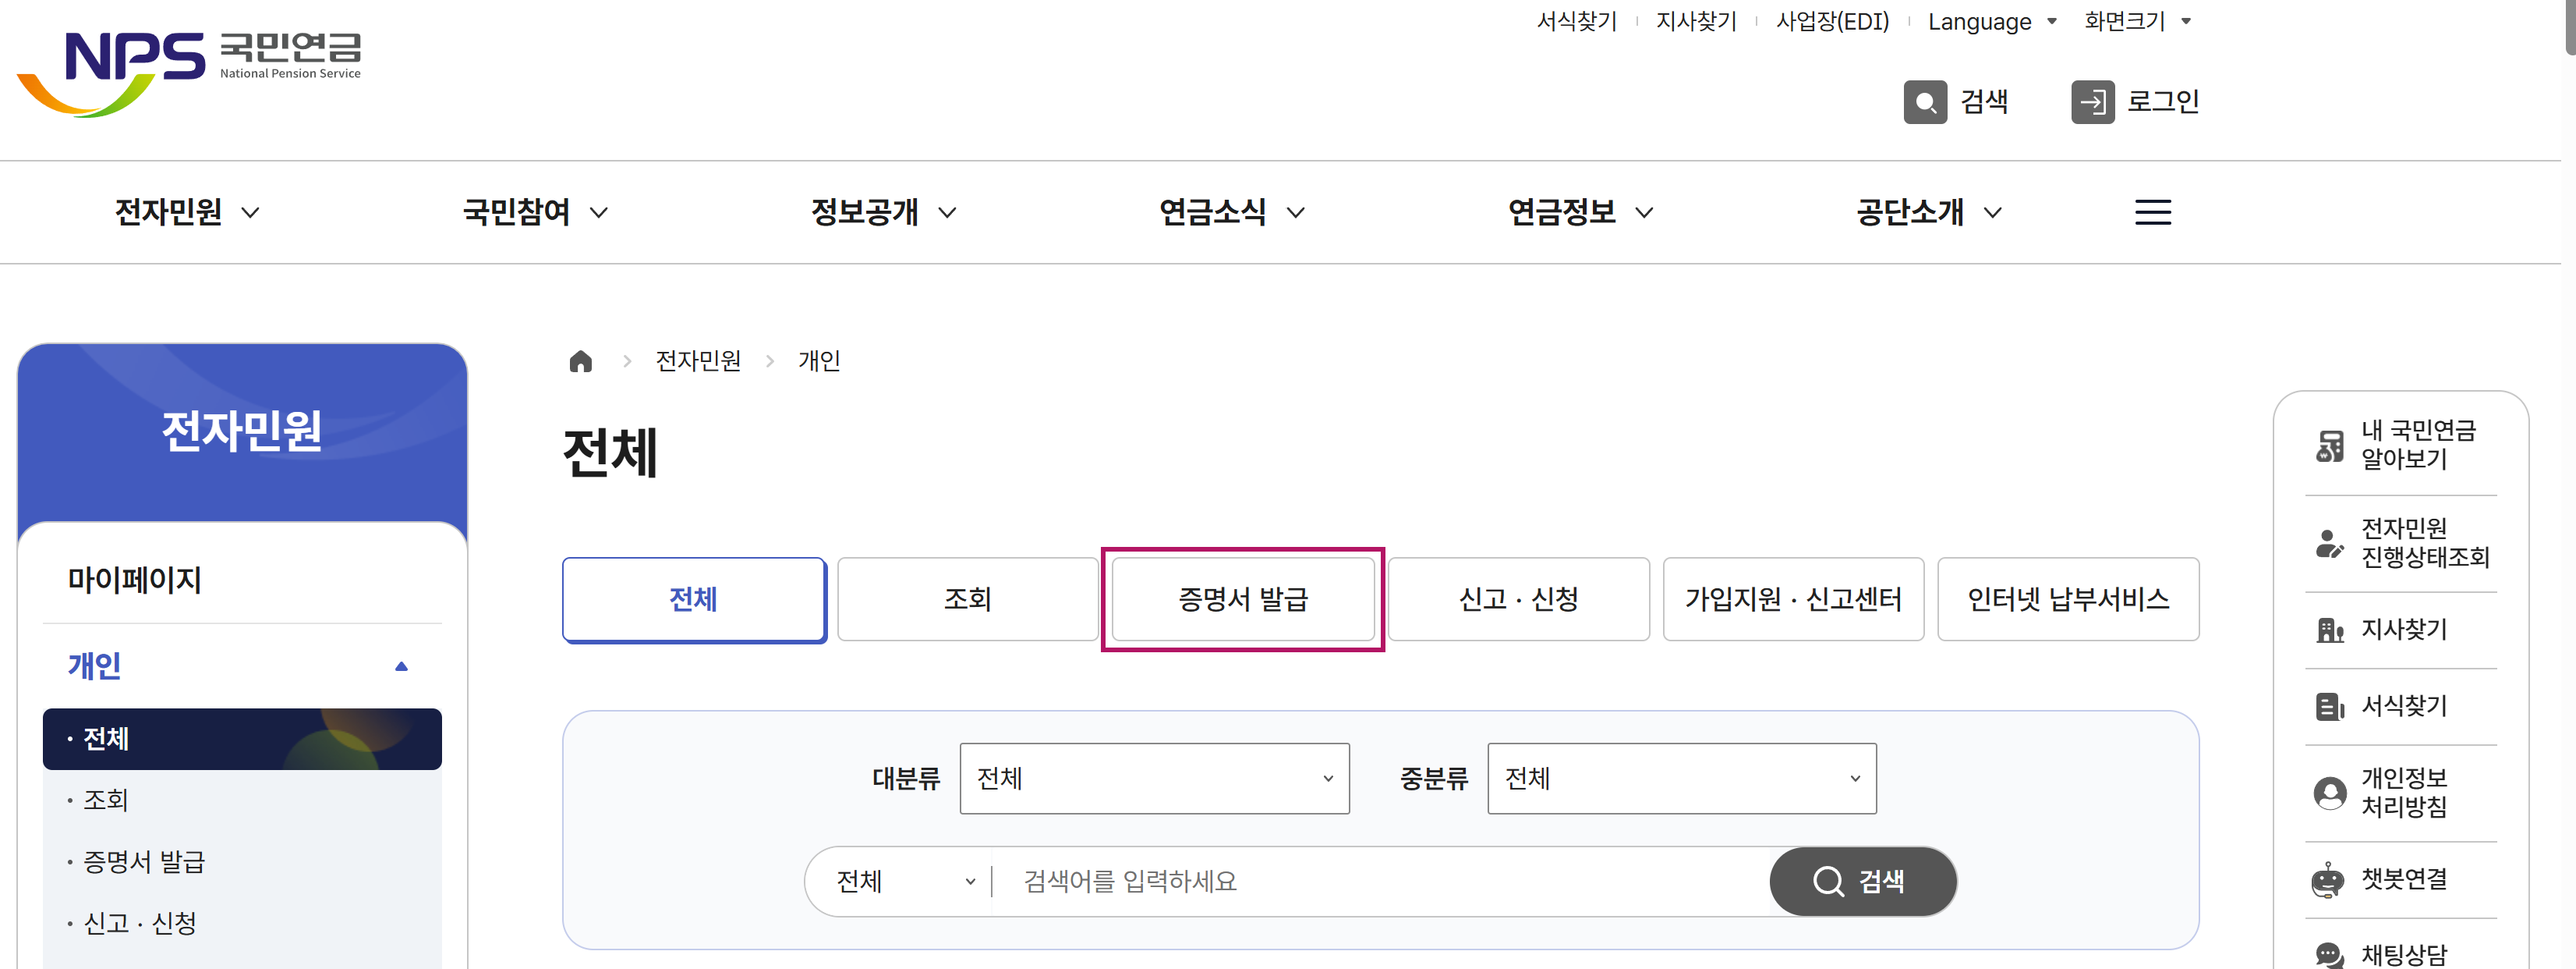Select the 전체 tab
Screen dimensions: 2576x969
pyautogui.click(x=694, y=600)
